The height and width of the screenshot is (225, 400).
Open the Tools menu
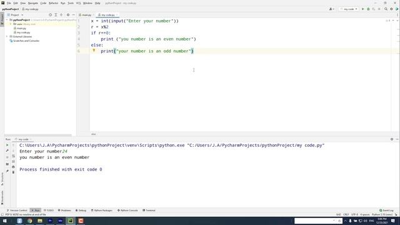click(71, 3)
